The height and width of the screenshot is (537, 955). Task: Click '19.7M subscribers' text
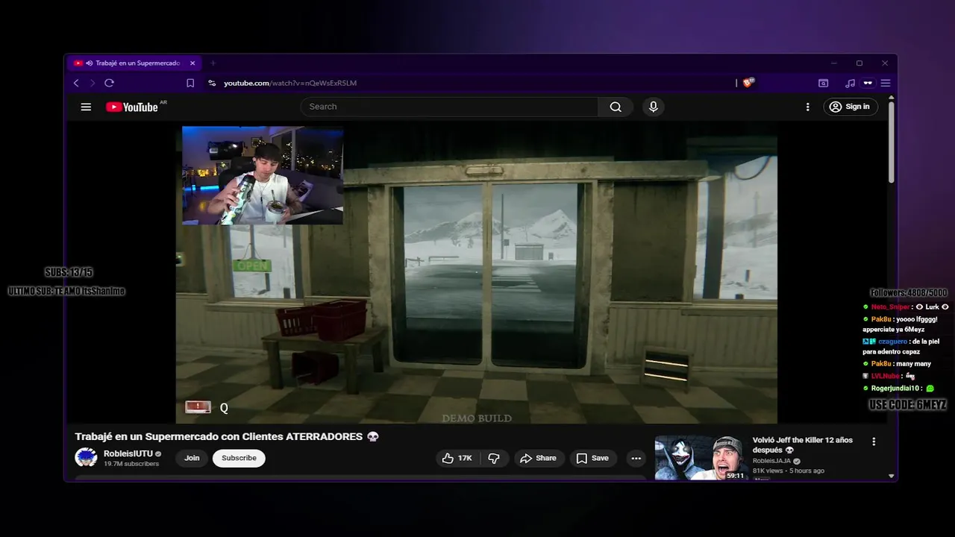(131, 464)
